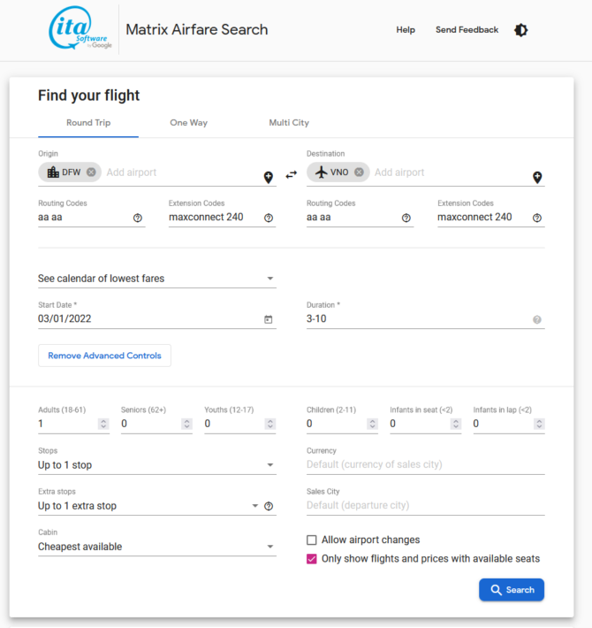Click the Infants in seat stepper
Image resolution: width=592 pixels, height=628 pixels.
click(x=456, y=424)
